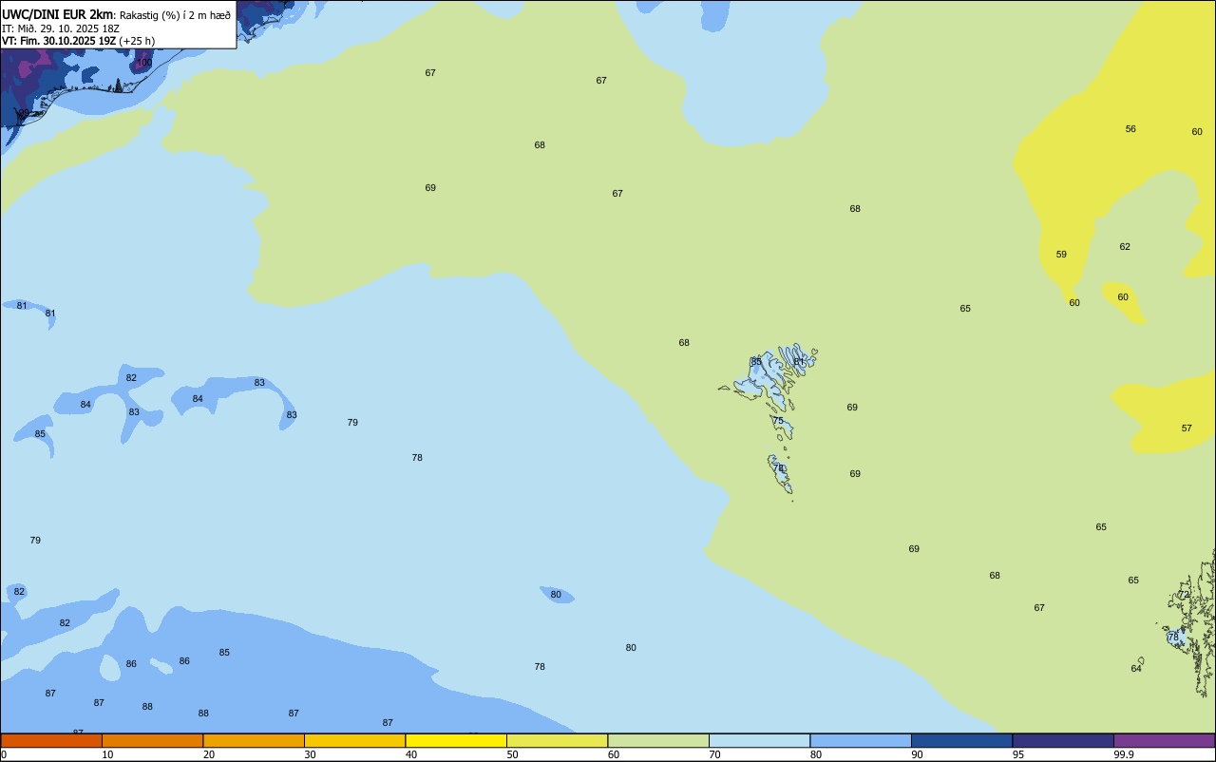This screenshot has height=762, width=1216.
Task: Click the legend tick label '70'
Action: click(714, 754)
